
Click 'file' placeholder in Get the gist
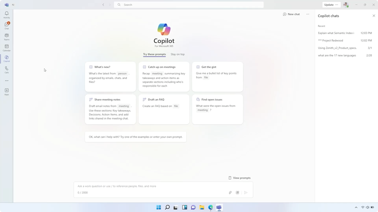pyautogui.click(x=206, y=78)
